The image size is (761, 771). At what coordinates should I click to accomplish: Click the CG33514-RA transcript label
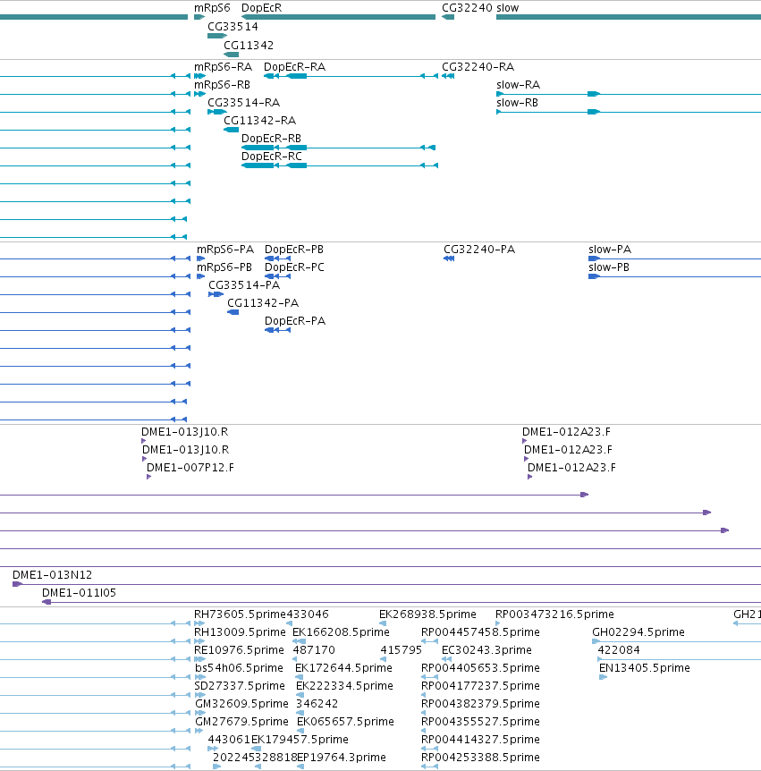pos(243,103)
